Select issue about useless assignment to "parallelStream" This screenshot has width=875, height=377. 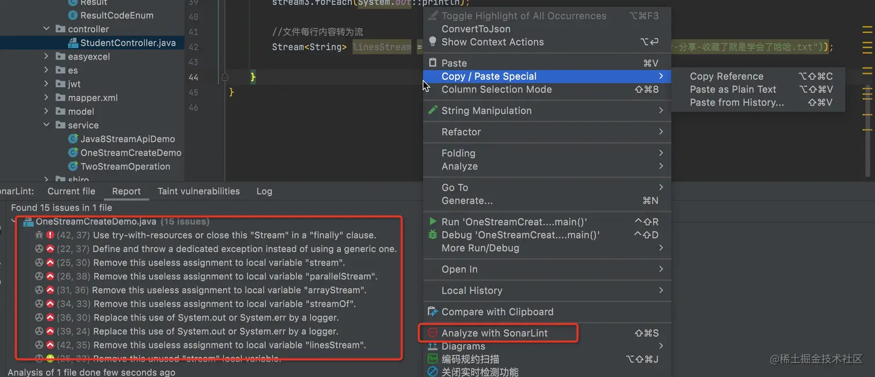pyautogui.click(x=206, y=277)
